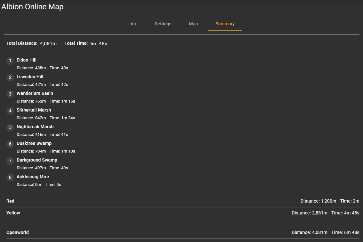Click the step 4 circle icon
The height and width of the screenshot is (242, 363).
(10, 111)
